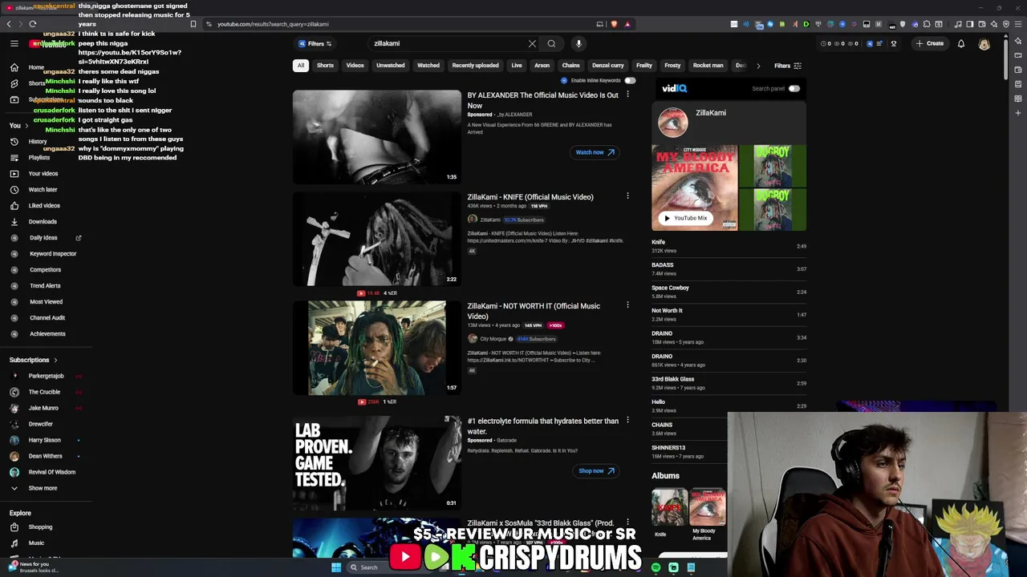Expand the You section chevron
Viewport: 1027px width, 577px height.
click(x=26, y=126)
